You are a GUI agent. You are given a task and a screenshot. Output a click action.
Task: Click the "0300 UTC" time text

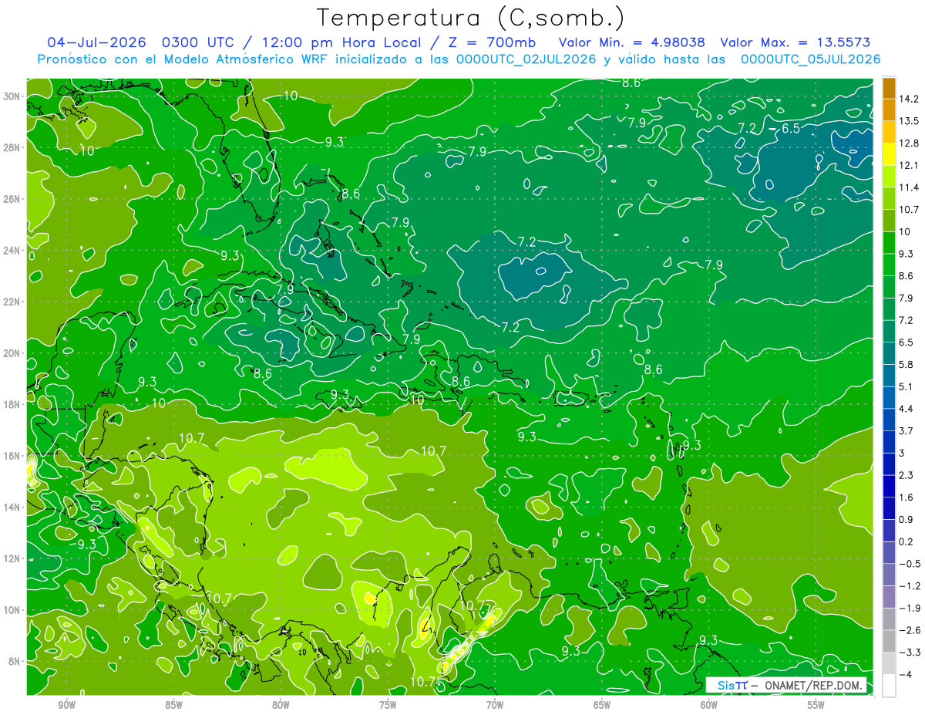(x=199, y=42)
